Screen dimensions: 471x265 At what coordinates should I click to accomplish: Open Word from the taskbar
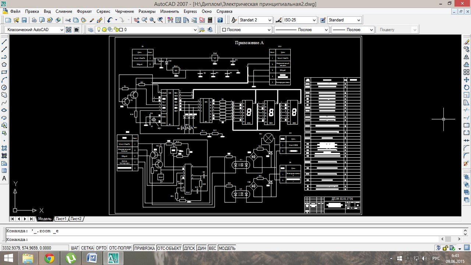click(92, 259)
